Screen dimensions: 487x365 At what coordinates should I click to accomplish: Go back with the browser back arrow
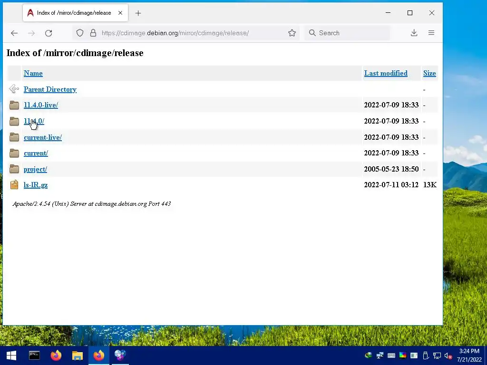(14, 33)
